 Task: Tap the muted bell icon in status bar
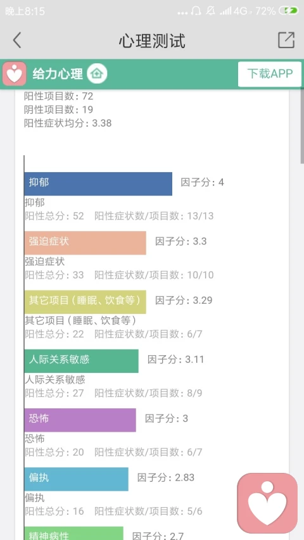(210, 11)
